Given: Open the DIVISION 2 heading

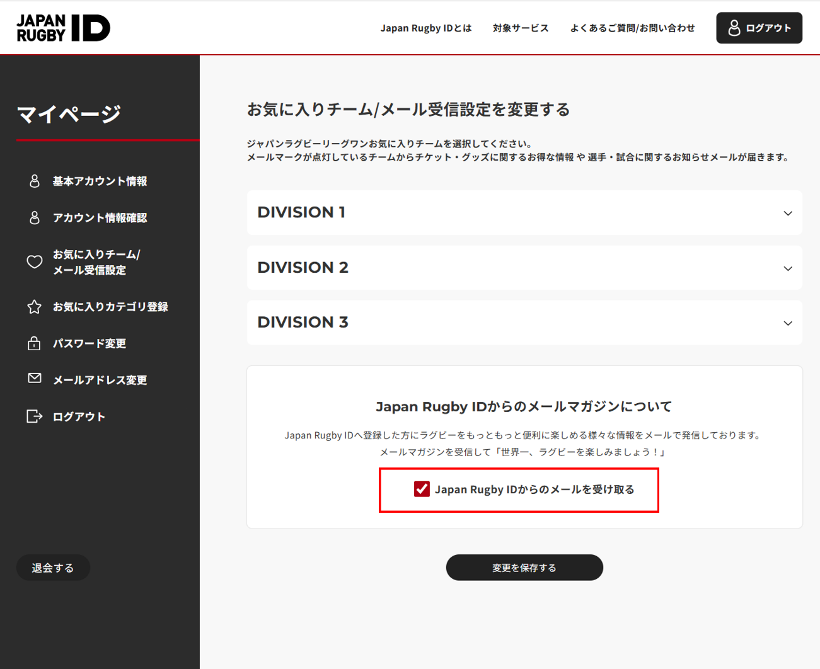Looking at the screenshot, I should coord(303,268).
